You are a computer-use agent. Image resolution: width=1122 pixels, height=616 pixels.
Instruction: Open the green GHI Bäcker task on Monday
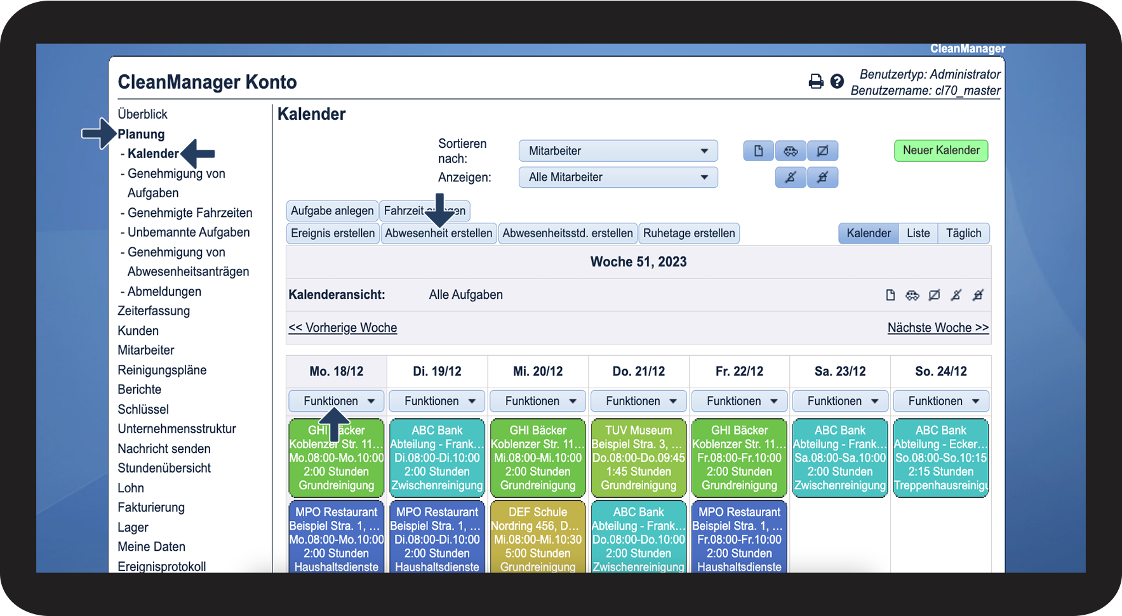pyautogui.click(x=337, y=457)
